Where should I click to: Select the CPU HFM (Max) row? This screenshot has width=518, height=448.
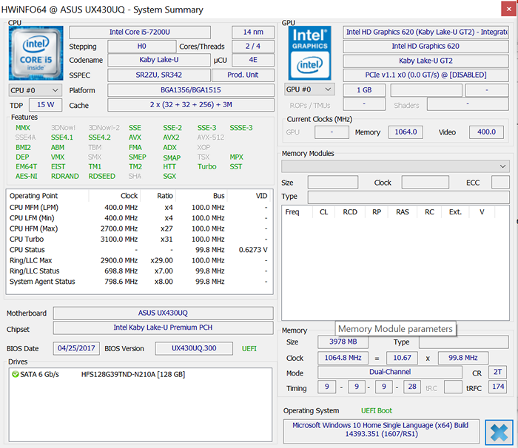coord(139,228)
